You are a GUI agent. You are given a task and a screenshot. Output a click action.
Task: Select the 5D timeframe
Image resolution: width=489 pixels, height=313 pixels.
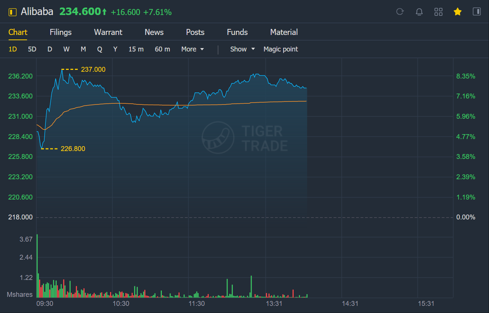coord(32,49)
